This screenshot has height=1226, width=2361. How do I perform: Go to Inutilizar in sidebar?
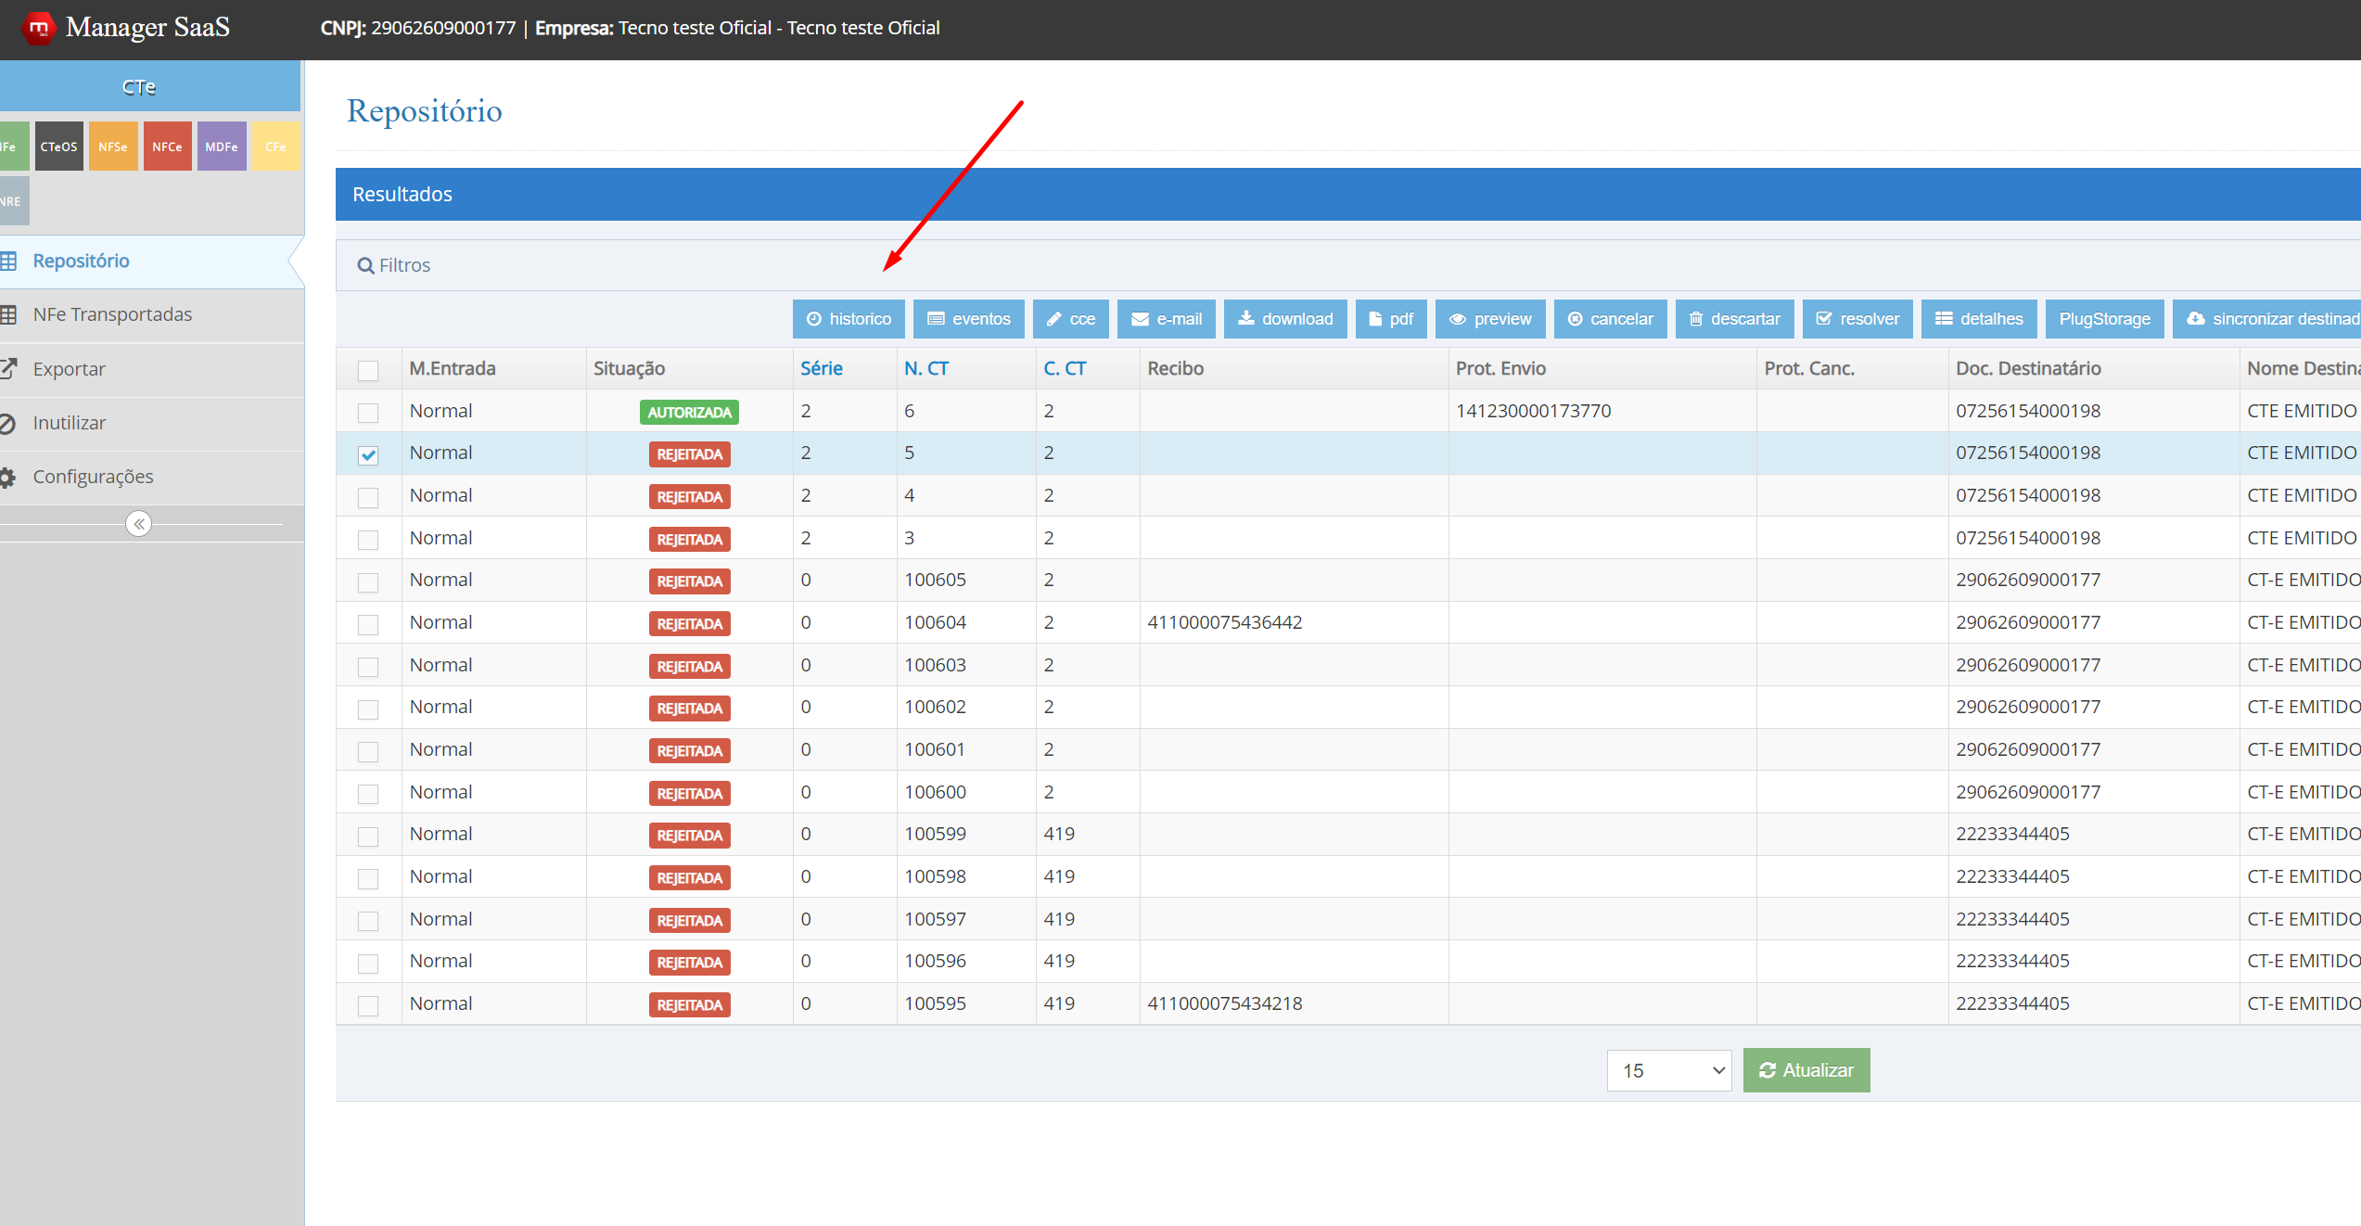(70, 423)
